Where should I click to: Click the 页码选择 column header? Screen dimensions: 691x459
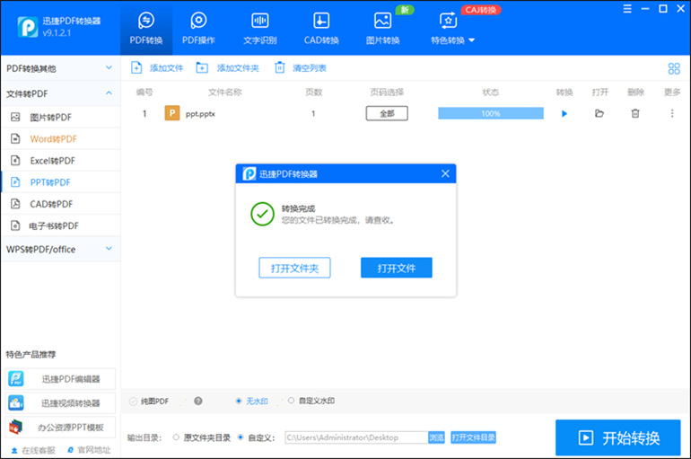click(387, 93)
